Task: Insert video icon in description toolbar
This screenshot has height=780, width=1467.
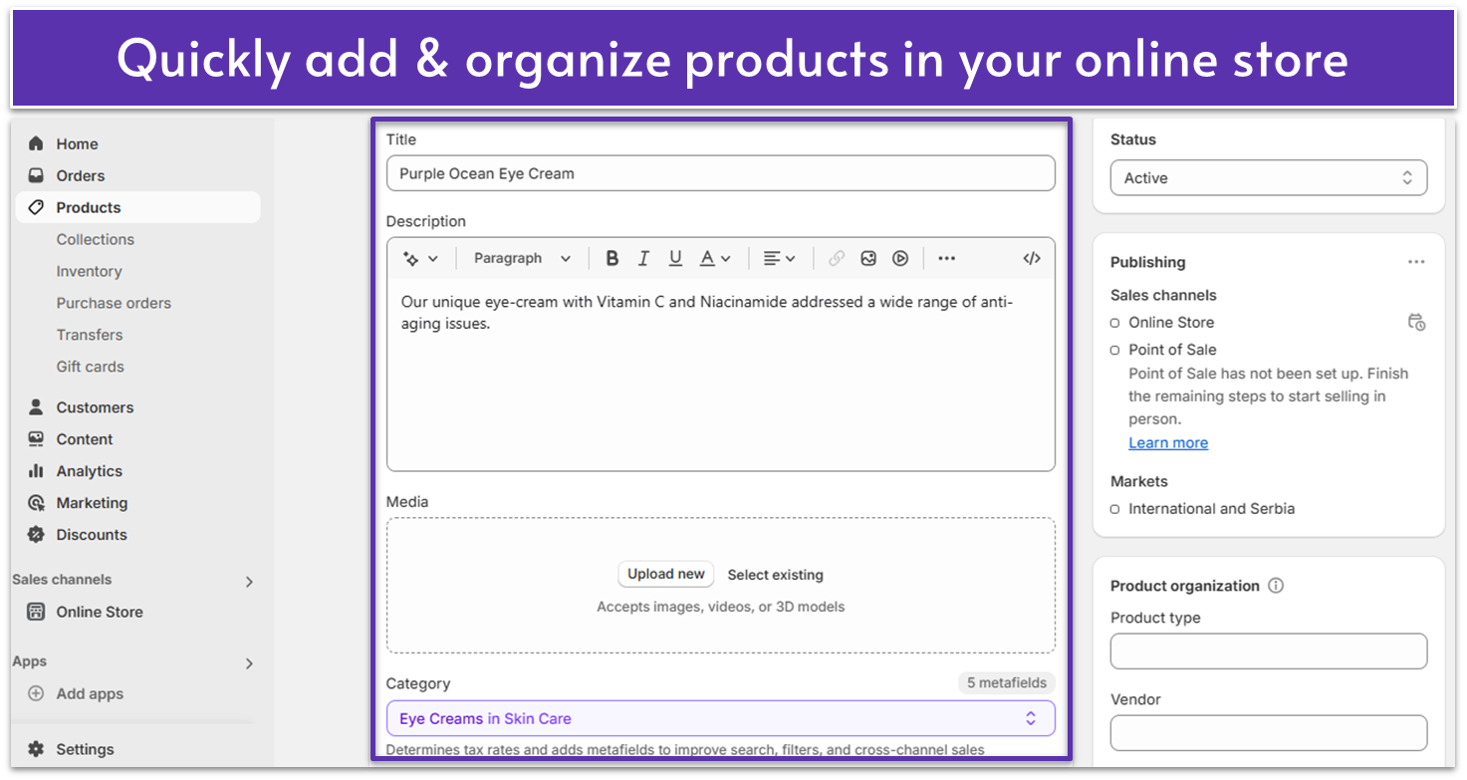Action: pos(900,258)
